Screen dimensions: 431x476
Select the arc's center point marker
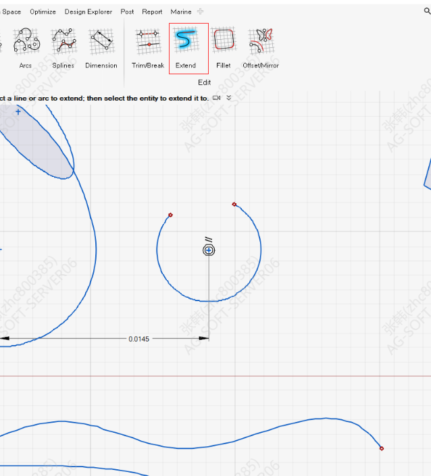[x=209, y=250]
